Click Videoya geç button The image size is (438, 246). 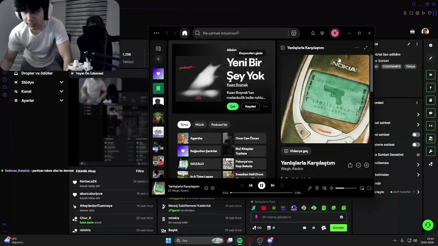[x=296, y=151]
